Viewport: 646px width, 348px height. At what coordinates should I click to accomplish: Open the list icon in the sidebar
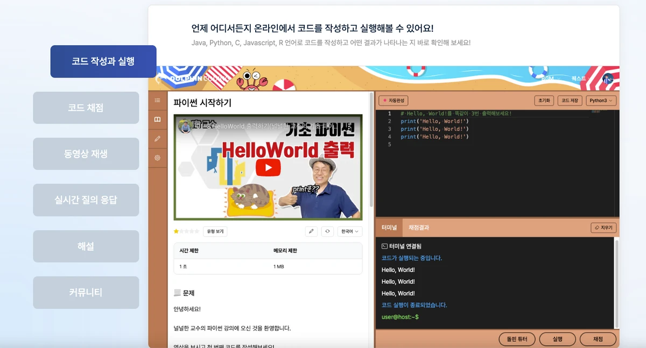(x=157, y=100)
